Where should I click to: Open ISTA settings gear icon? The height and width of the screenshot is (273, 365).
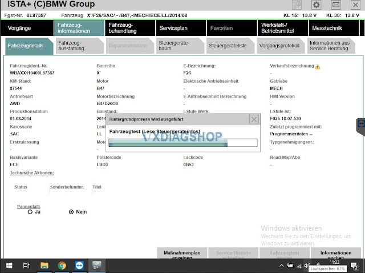point(316,5)
